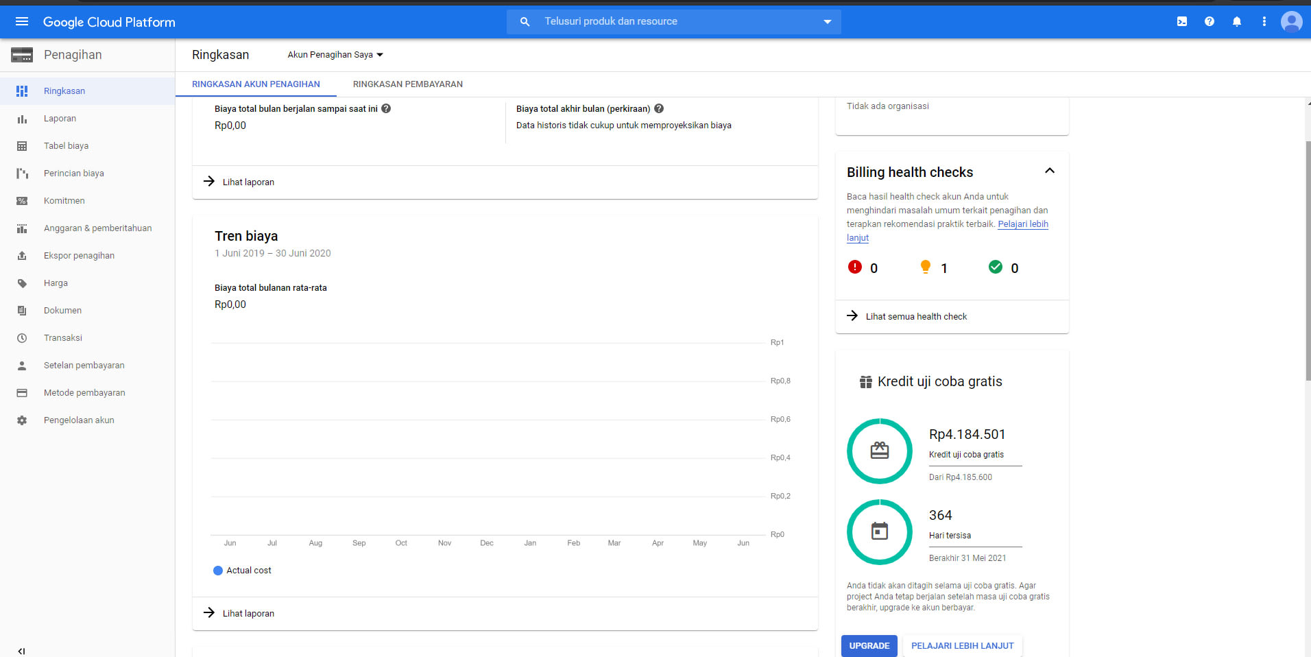Screen dimensions: 1311x657
Task: Open Laporan in the sidebar
Action: point(60,119)
